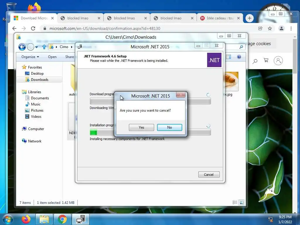300x225 pixels.
Task: Close the Idée cadeau tab
Action: tap(238, 18)
